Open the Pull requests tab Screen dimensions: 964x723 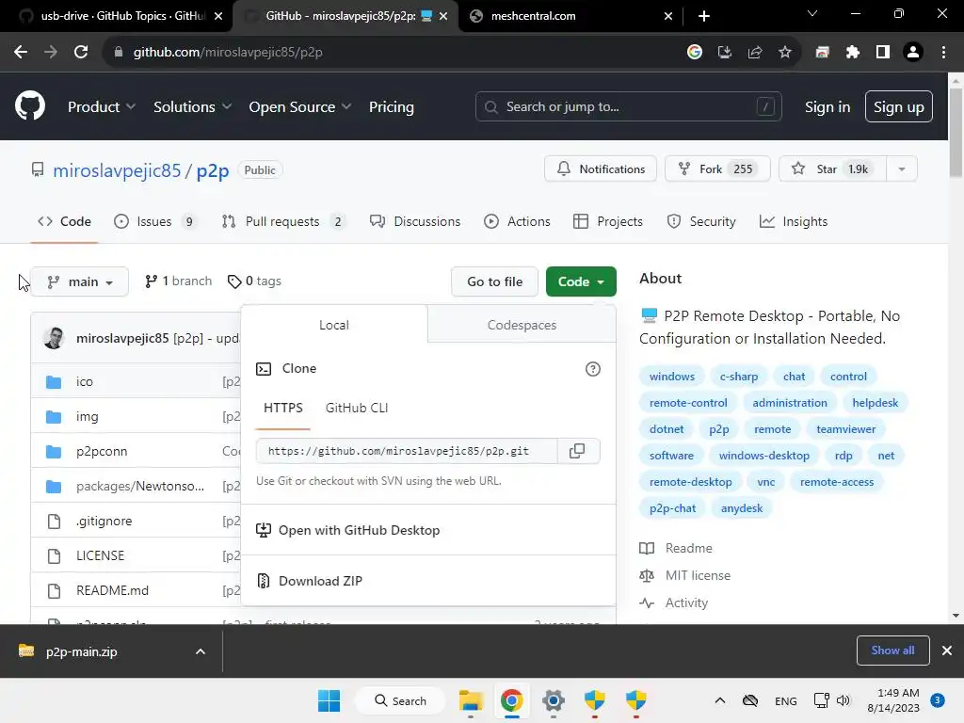click(x=284, y=222)
